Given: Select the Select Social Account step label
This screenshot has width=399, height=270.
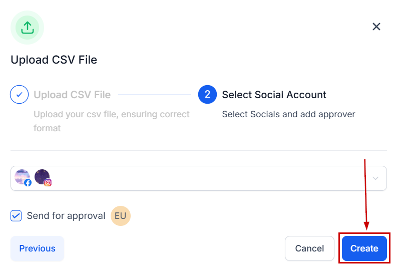Looking at the screenshot, I should coord(274,95).
